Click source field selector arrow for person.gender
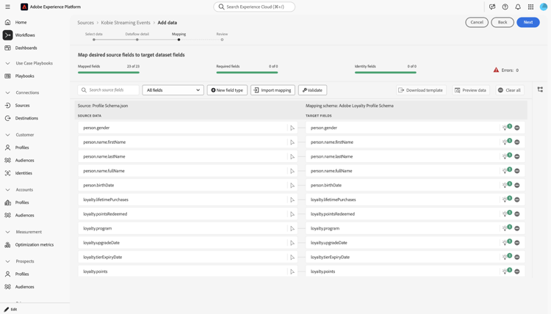 coord(292,128)
